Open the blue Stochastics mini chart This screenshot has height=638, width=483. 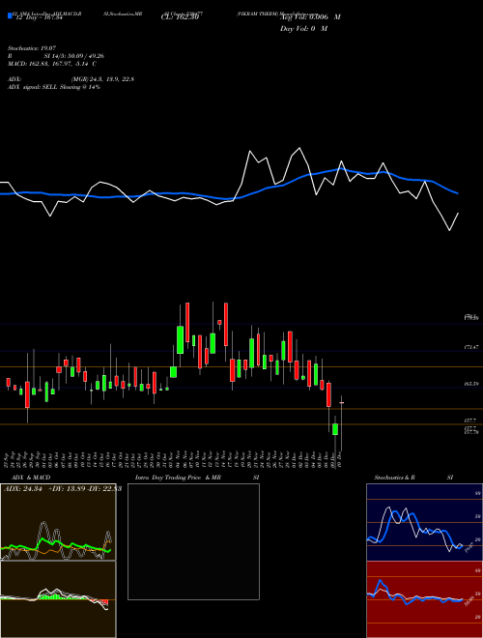click(x=424, y=522)
